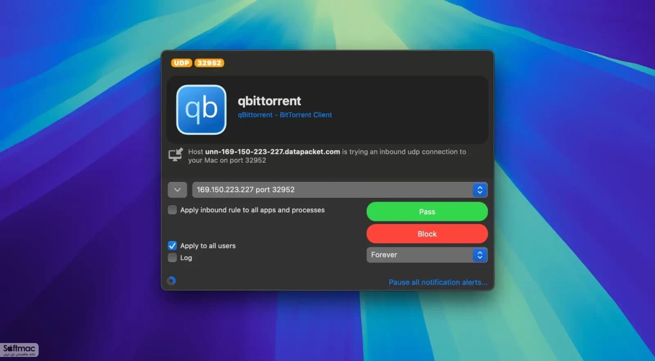Open the 169.150.223.227 port 32952 dropdown
This screenshot has width=655, height=361.
[340, 190]
